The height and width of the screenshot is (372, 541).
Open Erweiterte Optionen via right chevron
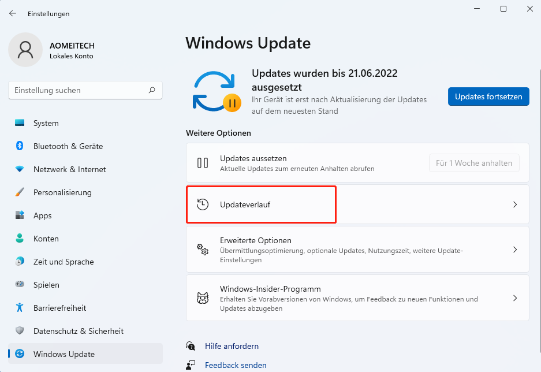click(515, 250)
